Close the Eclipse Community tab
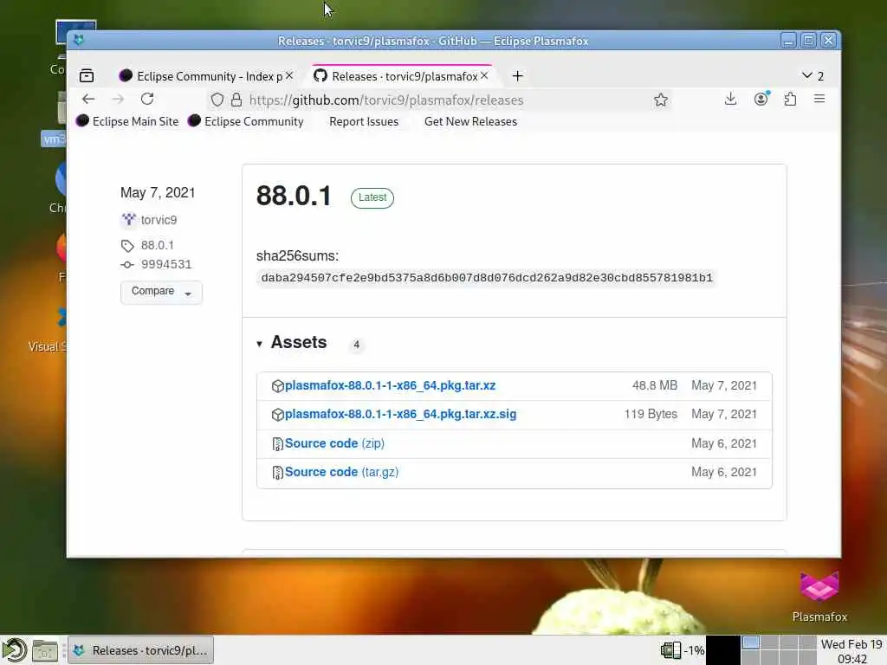887x665 pixels. [x=289, y=76]
